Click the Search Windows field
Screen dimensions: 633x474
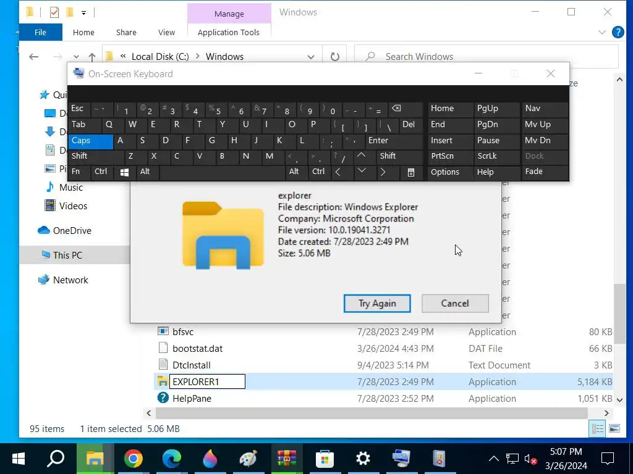[486, 57]
